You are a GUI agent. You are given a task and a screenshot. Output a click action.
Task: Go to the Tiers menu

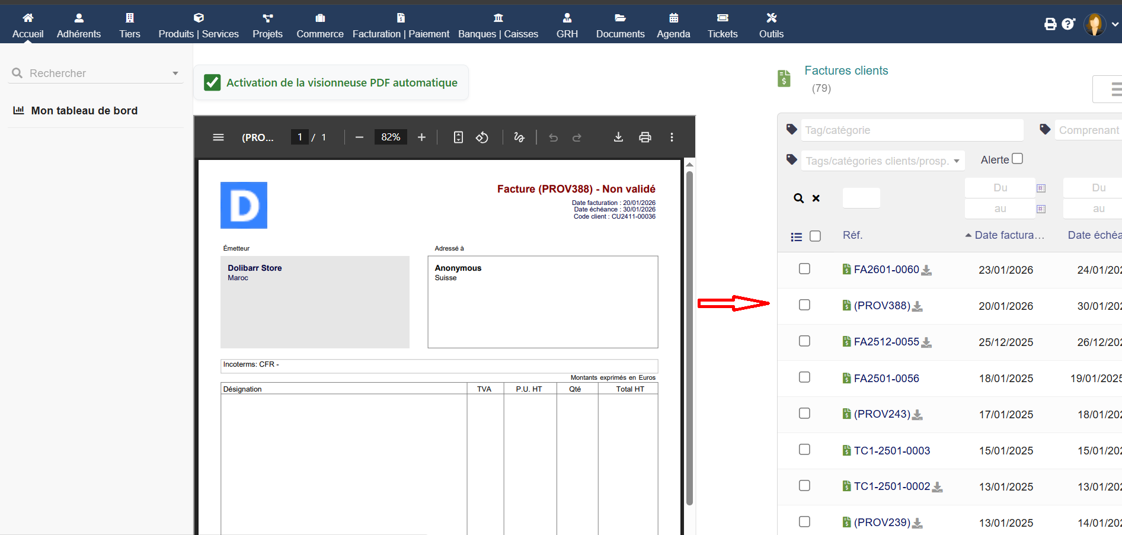click(x=130, y=25)
